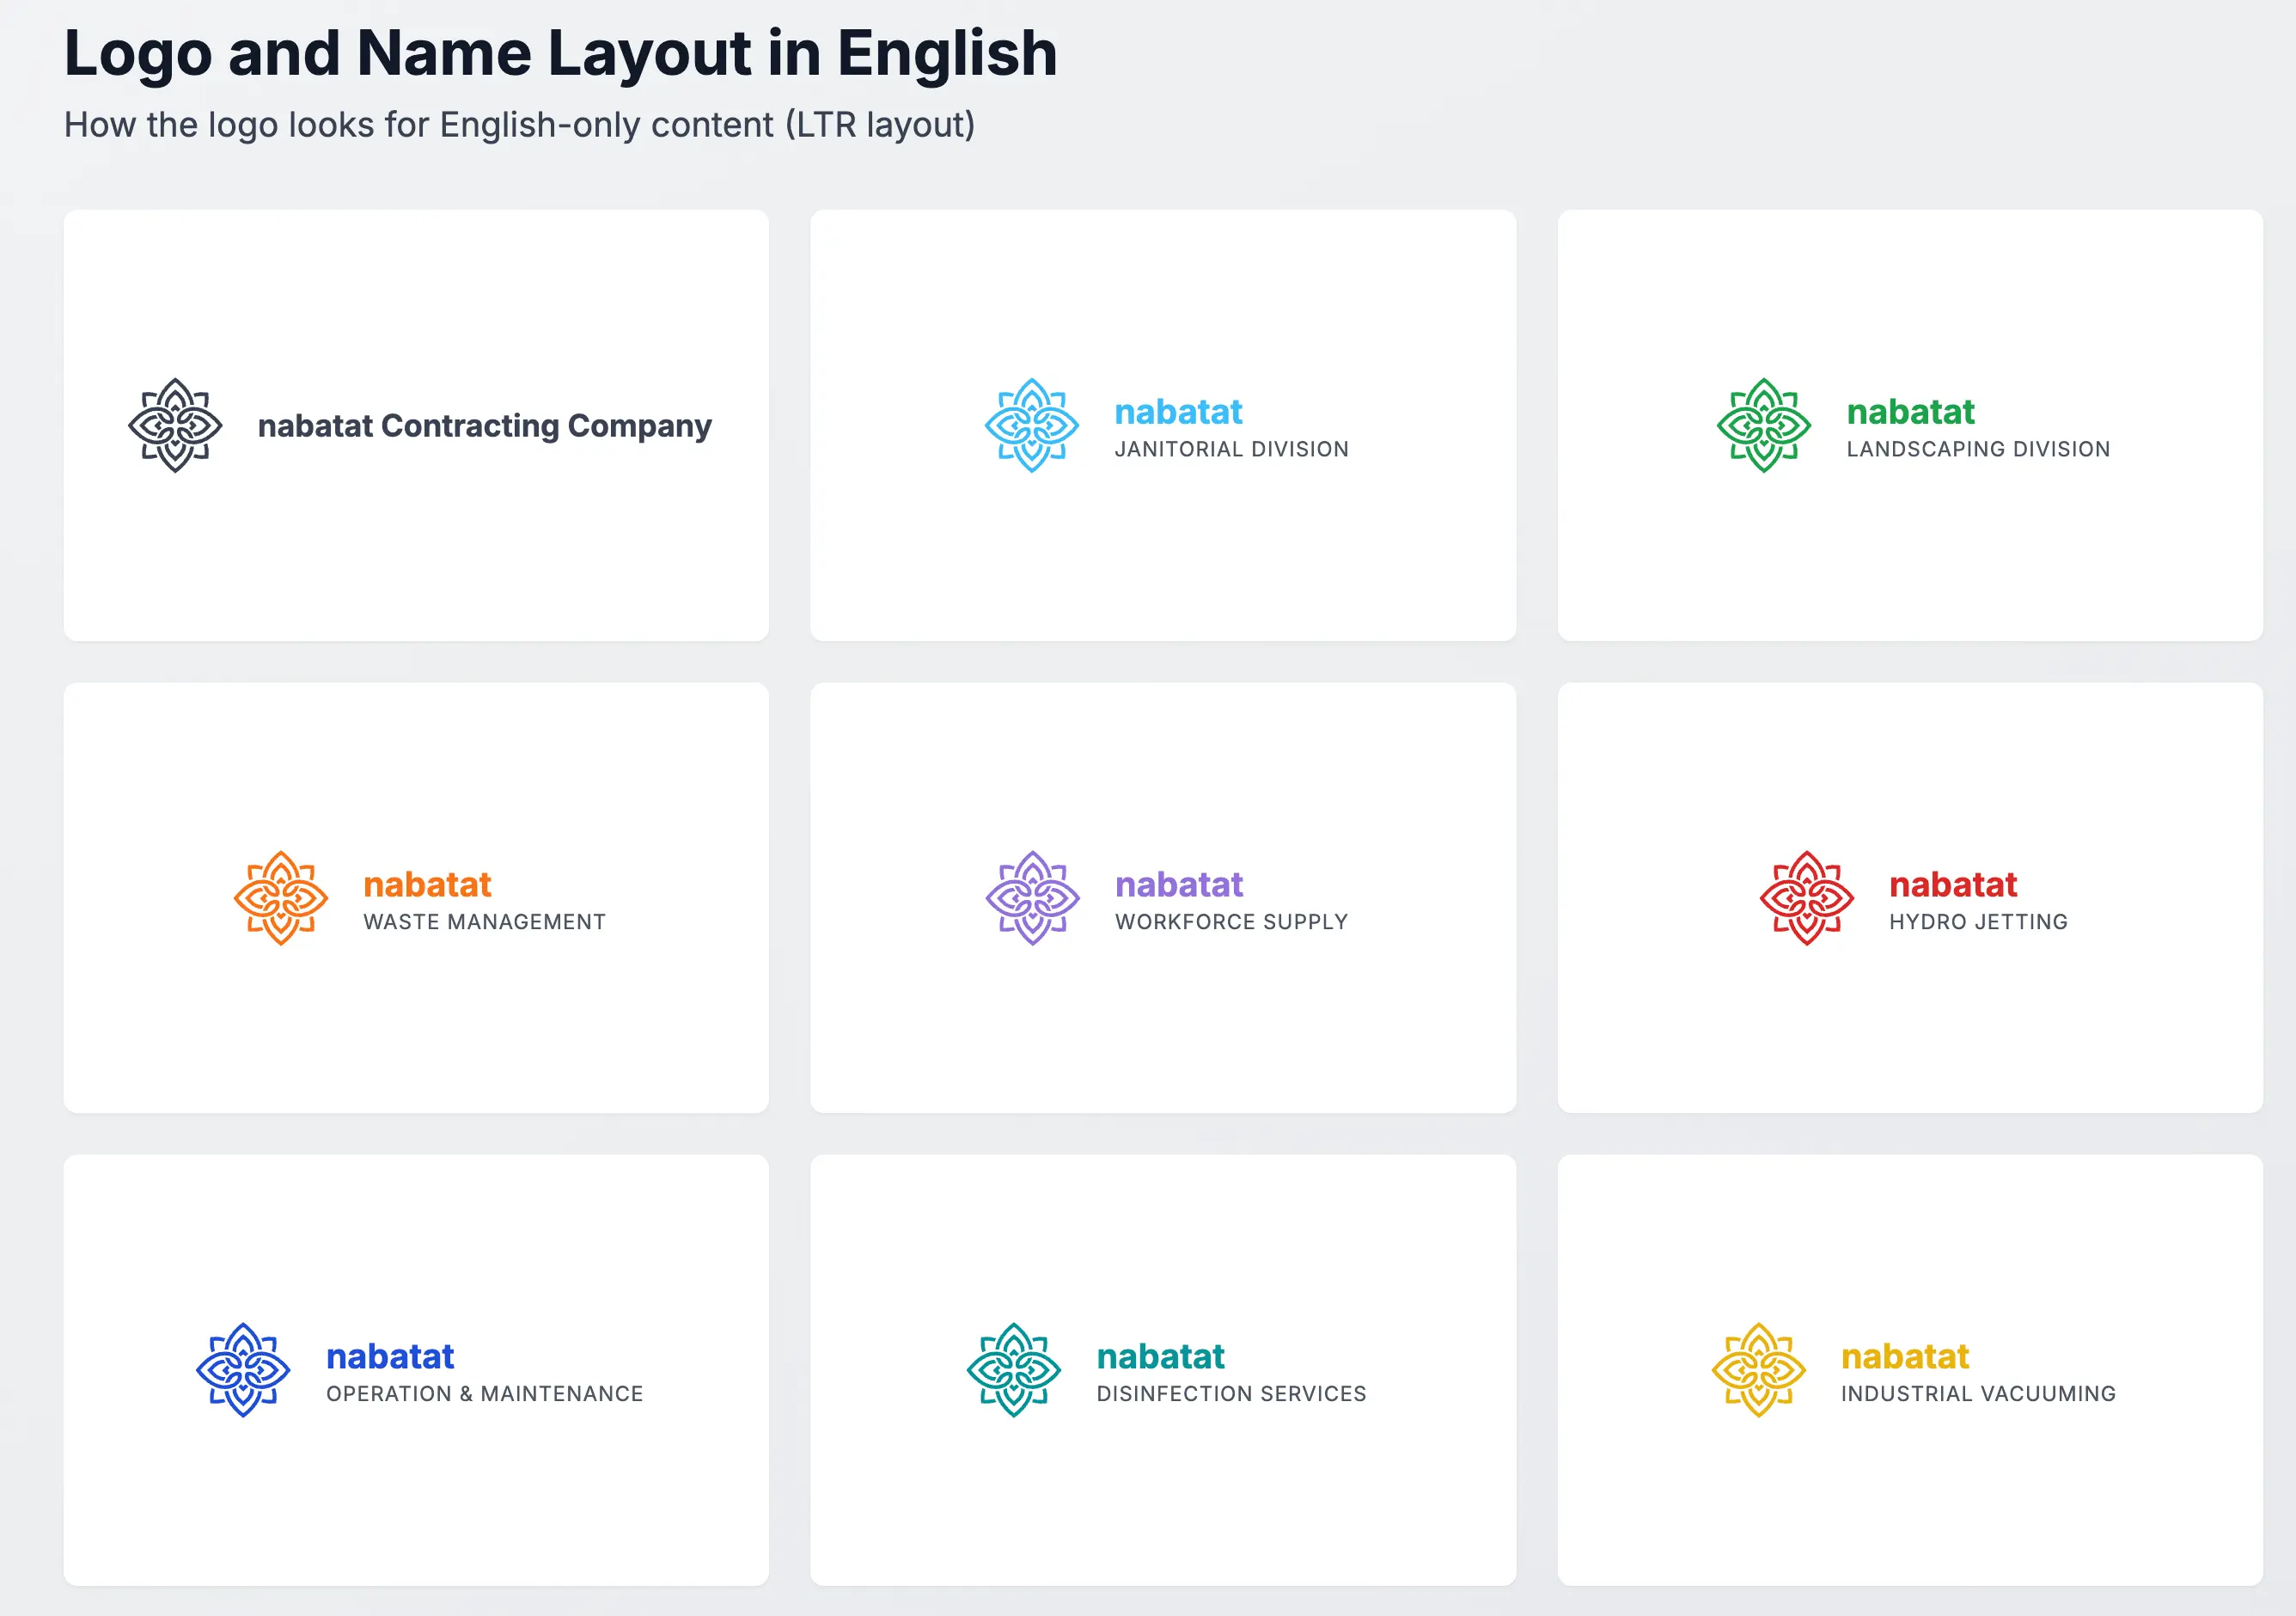This screenshot has height=1616, width=2296.
Task: Click the teal Disinfection Services logo
Action: coord(1013,1370)
